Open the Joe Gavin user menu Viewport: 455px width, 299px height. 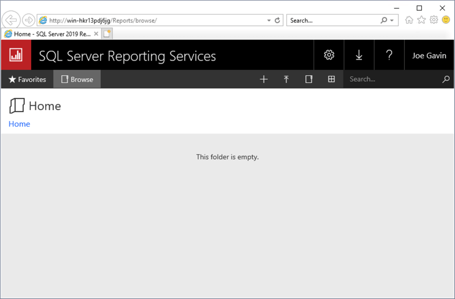point(429,56)
